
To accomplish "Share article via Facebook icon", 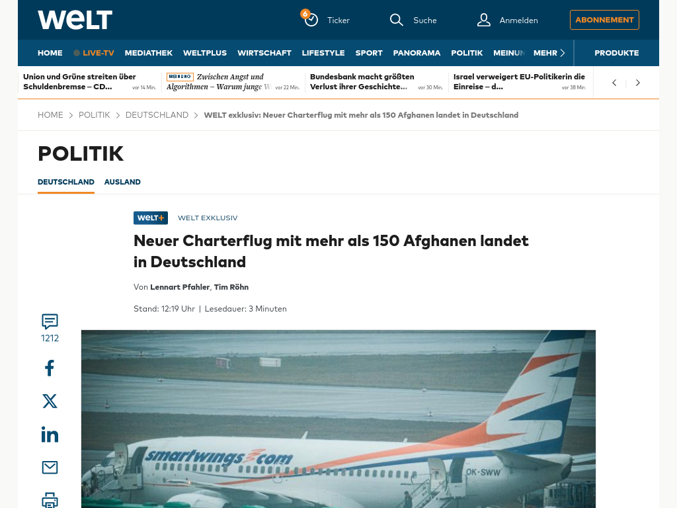I will pos(50,368).
